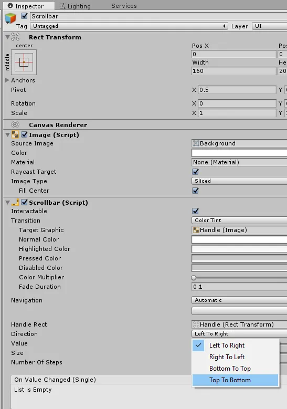Image resolution: width=287 pixels, height=409 pixels.
Task: Click the Number Of Steps label
Action: 37,362
